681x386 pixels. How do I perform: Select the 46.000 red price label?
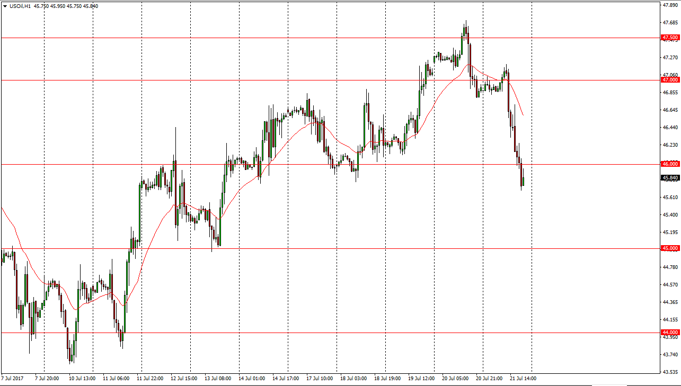tap(670, 164)
